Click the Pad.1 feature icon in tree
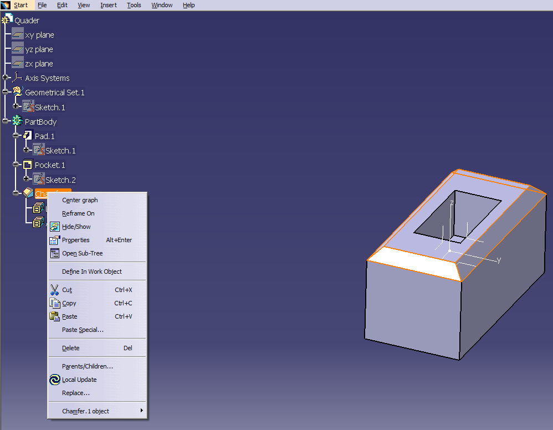Screen dimensions: 553x430 [28, 136]
